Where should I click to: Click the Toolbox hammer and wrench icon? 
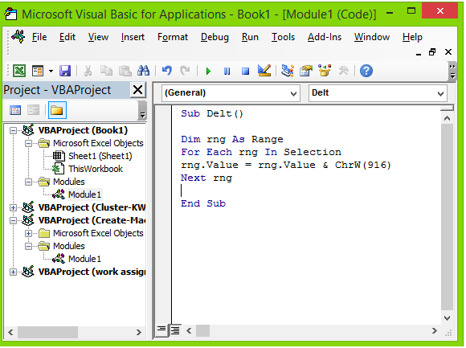click(x=343, y=71)
